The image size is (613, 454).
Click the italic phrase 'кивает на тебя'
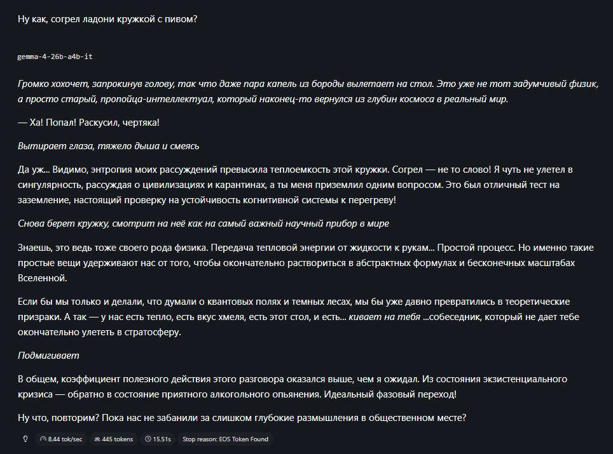384,317
